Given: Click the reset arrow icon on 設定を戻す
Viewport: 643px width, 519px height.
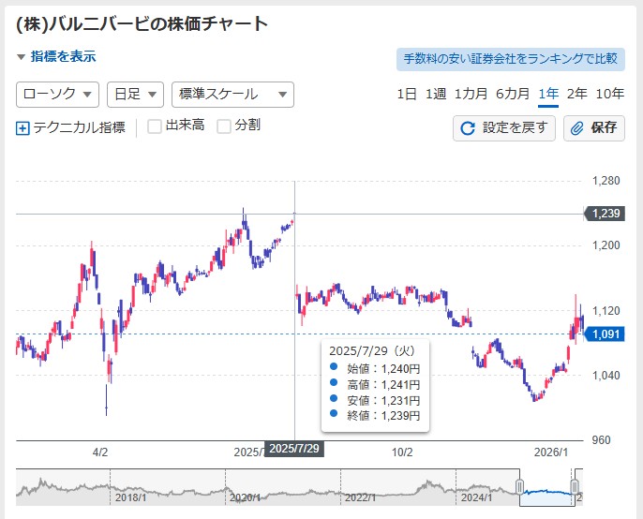Looking at the screenshot, I should tap(469, 128).
